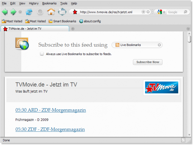Open the Tools menu
Image resolution: width=194 pixels, height=146 pixels.
point(64,3)
